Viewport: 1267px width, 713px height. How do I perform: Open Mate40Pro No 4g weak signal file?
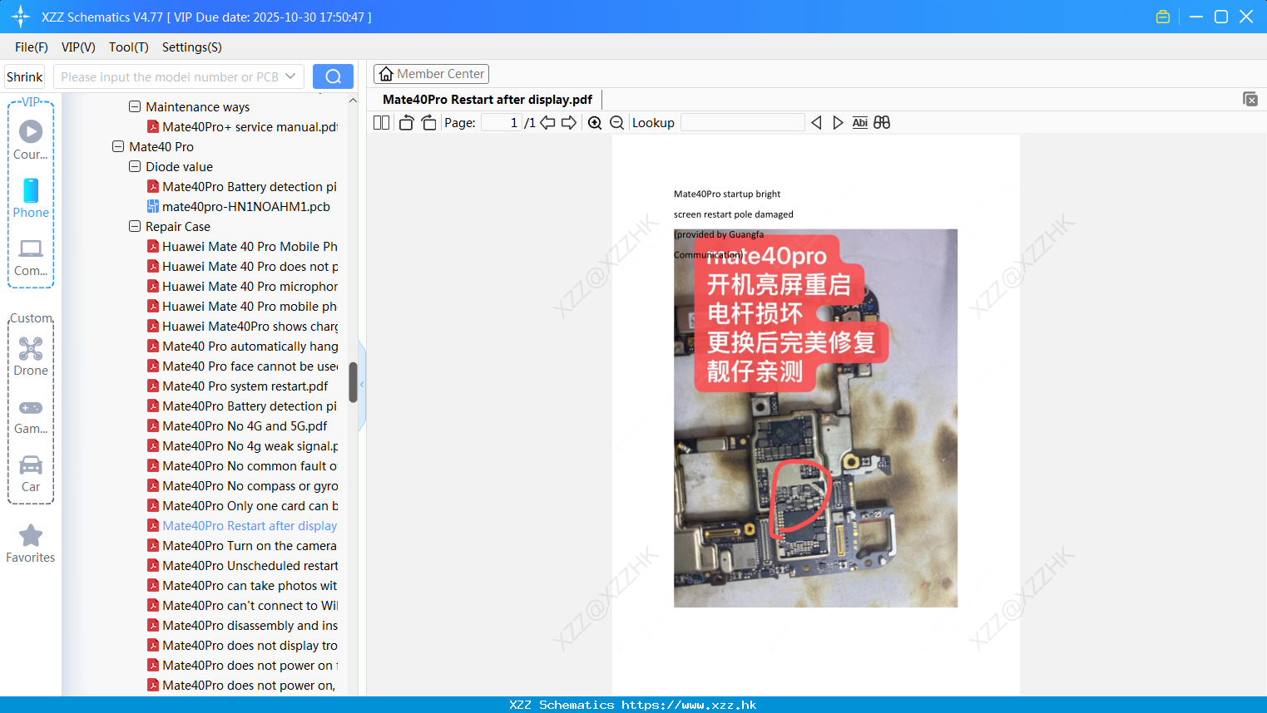[x=242, y=445]
